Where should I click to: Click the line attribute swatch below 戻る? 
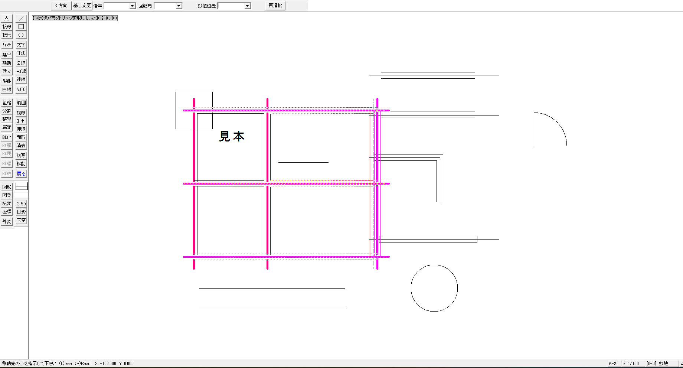click(x=21, y=187)
